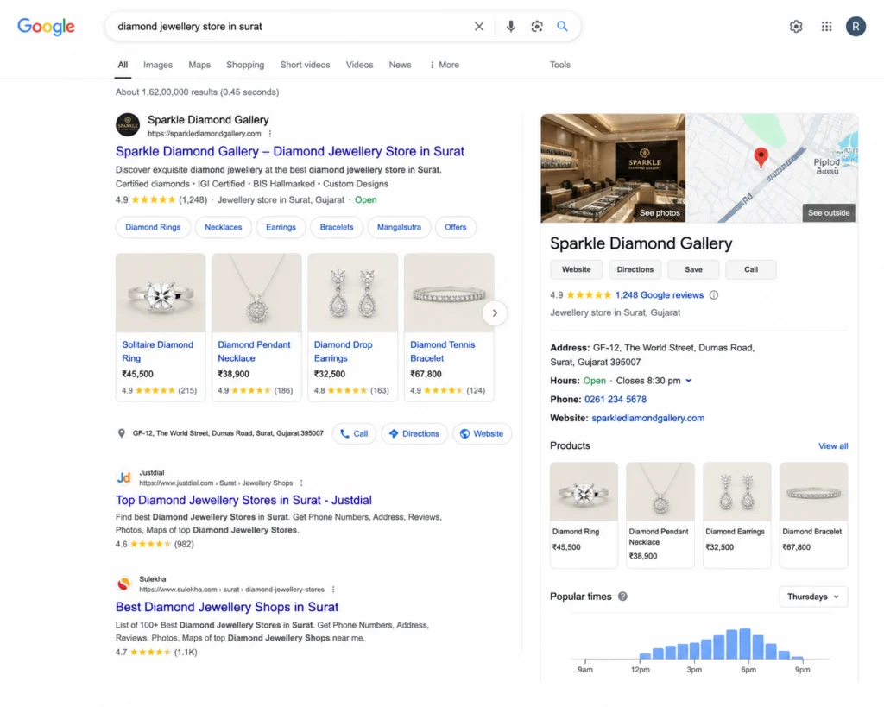This screenshot has width=884, height=707.
Task: Expand opening hours dropdown arrow
Action: 688,382
